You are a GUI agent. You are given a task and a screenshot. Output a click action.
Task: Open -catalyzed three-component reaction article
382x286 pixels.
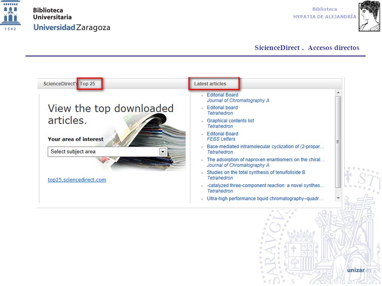click(265, 186)
